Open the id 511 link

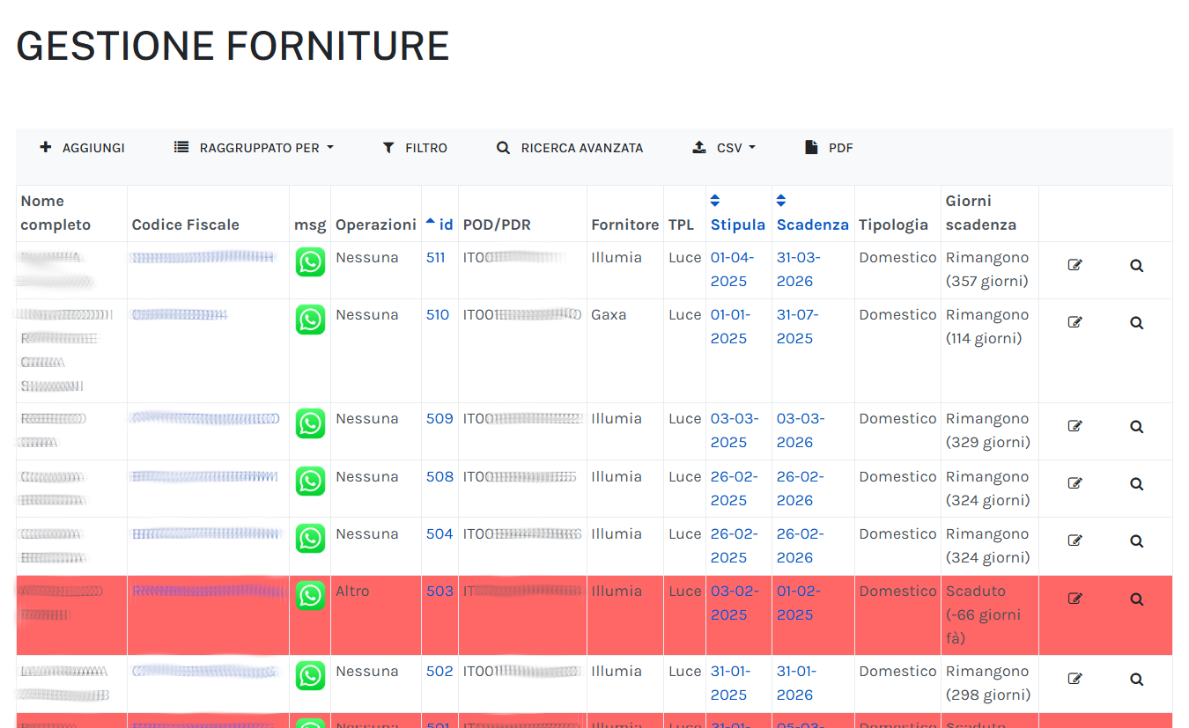point(436,258)
